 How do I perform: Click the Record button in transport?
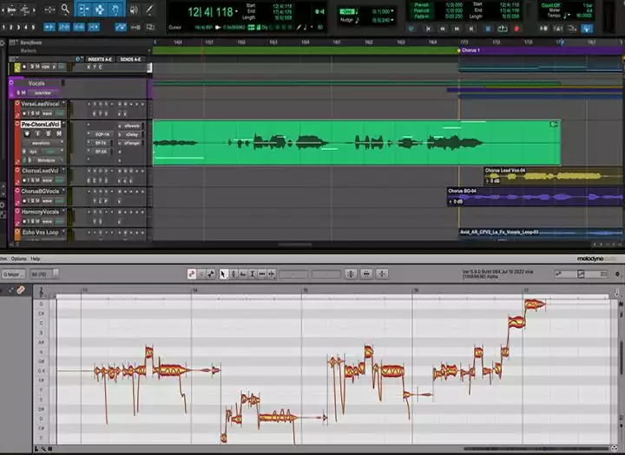[517, 29]
